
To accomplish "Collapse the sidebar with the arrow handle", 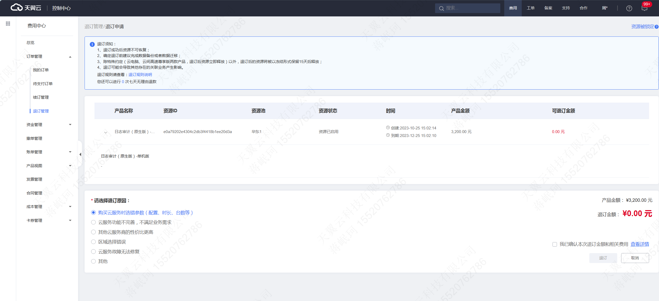I will point(80,154).
